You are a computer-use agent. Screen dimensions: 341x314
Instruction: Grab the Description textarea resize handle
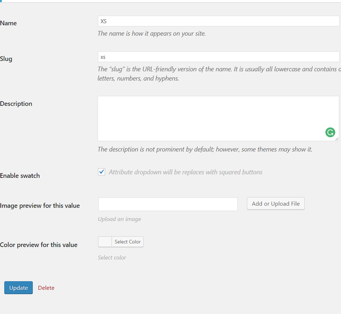pos(337,139)
